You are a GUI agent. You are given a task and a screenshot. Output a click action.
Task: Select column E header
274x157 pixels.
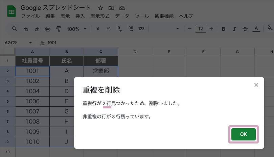pyautogui.click(x=169, y=52)
